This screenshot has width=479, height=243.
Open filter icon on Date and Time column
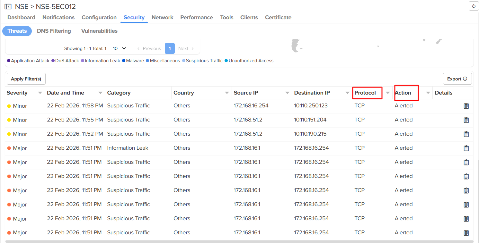pos(100,93)
